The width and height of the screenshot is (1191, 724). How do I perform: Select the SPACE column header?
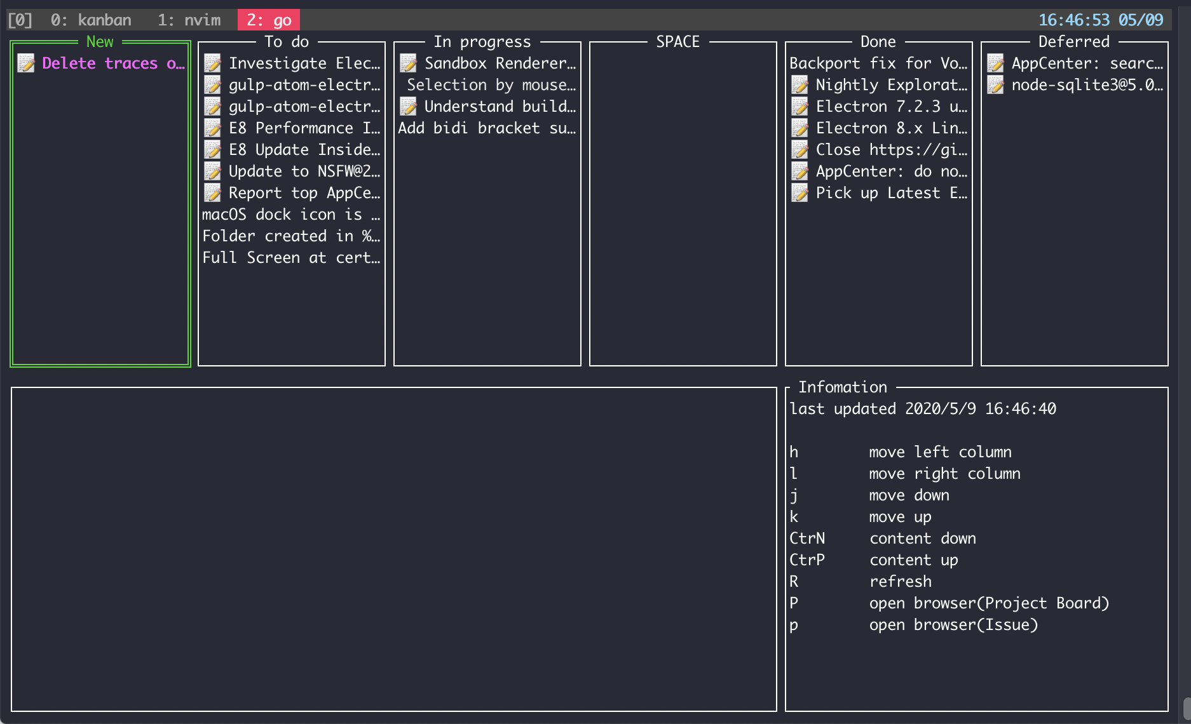click(x=678, y=41)
